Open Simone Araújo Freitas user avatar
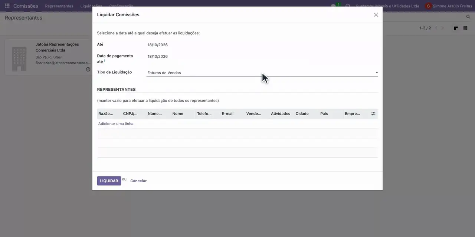 click(x=429, y=6)
